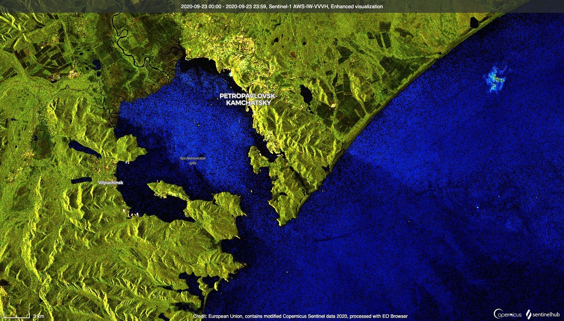The image size is (564, 321).
Task: Click the Petropavlovsk-Kamchatsky city label
Action: click(x=248, y=99)
